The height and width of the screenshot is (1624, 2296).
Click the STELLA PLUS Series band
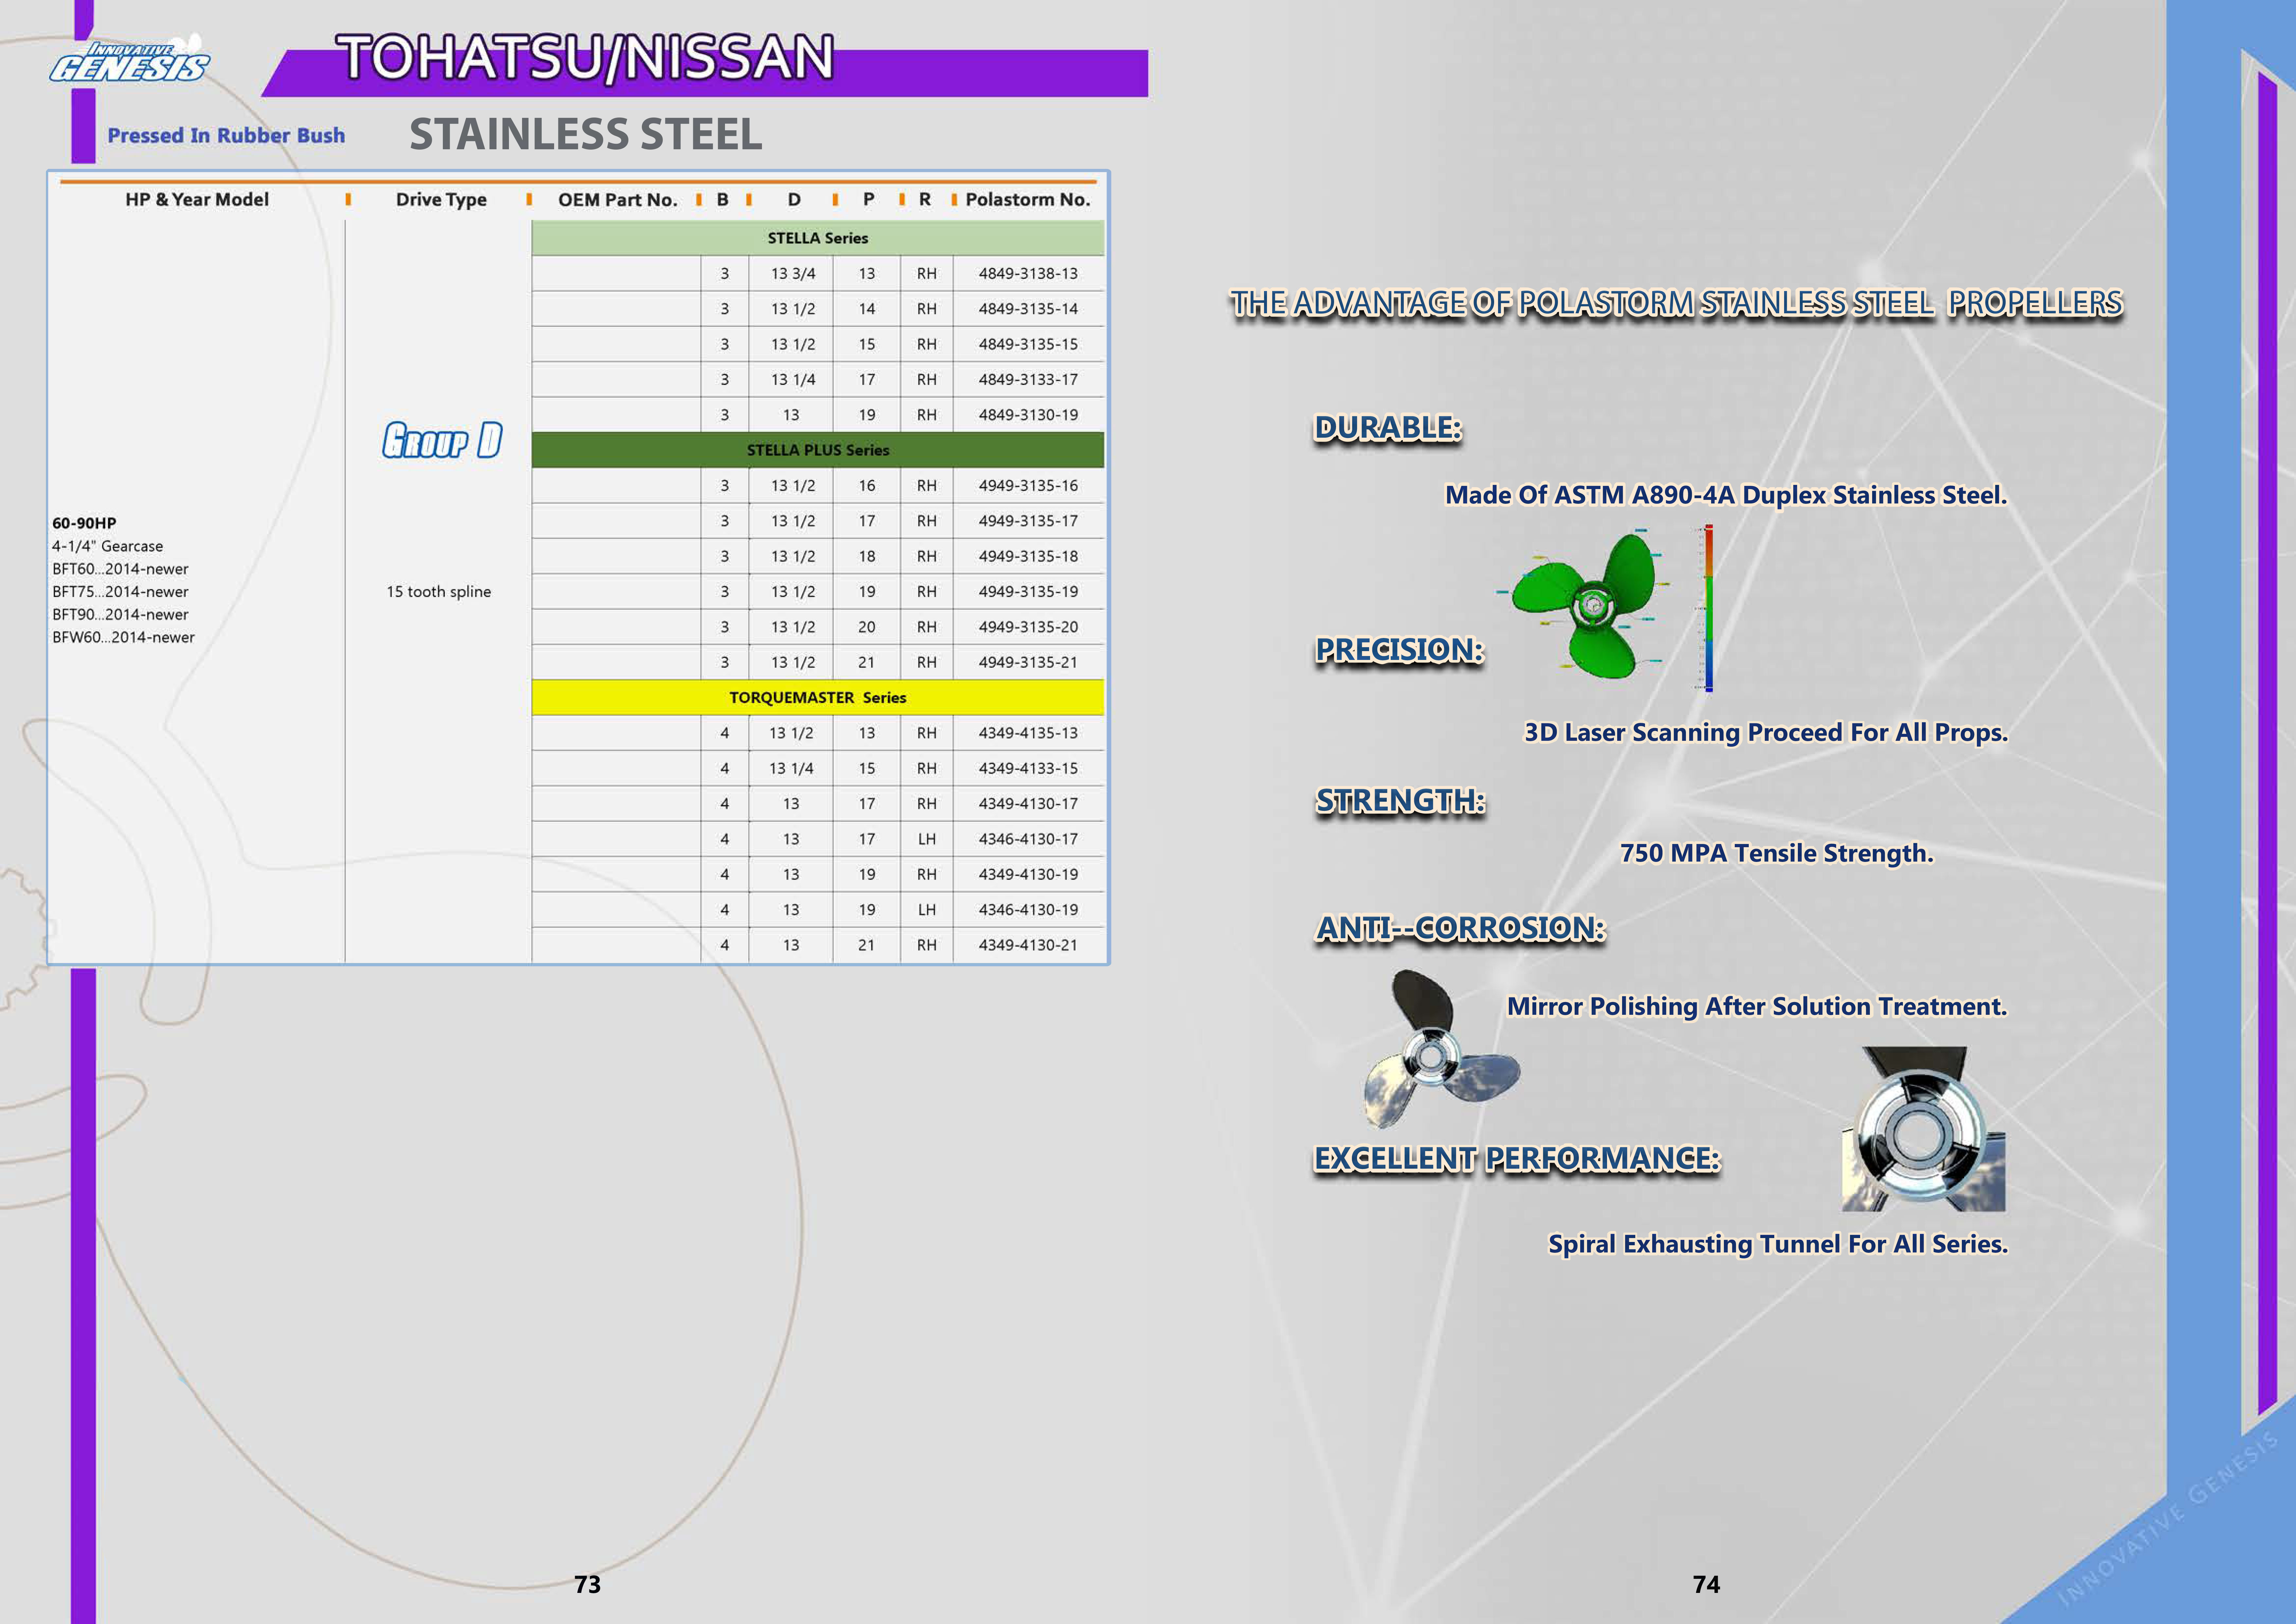pyautogui.click(x=818, y=450)
